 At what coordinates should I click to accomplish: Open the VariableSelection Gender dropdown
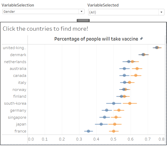tap(82, 11)
